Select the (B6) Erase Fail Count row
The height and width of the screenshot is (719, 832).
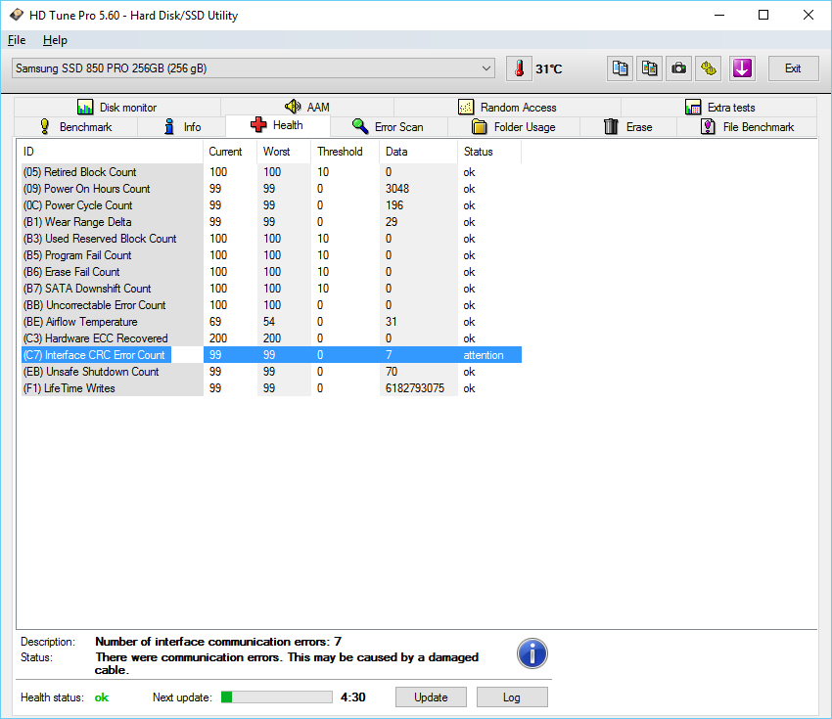(x=271, y=272)
